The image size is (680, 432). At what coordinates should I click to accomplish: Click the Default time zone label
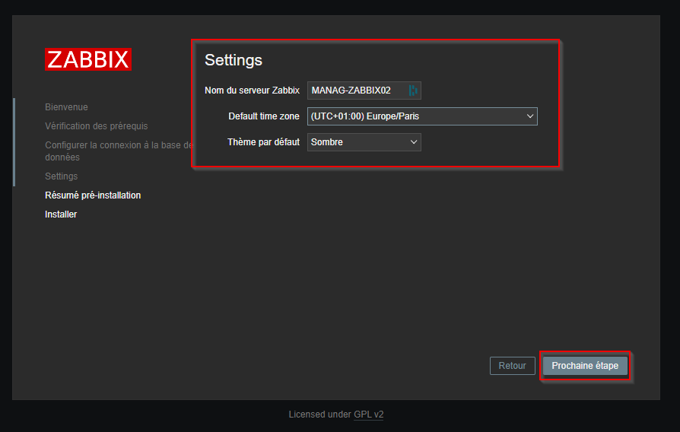click(x=264, y=116)
